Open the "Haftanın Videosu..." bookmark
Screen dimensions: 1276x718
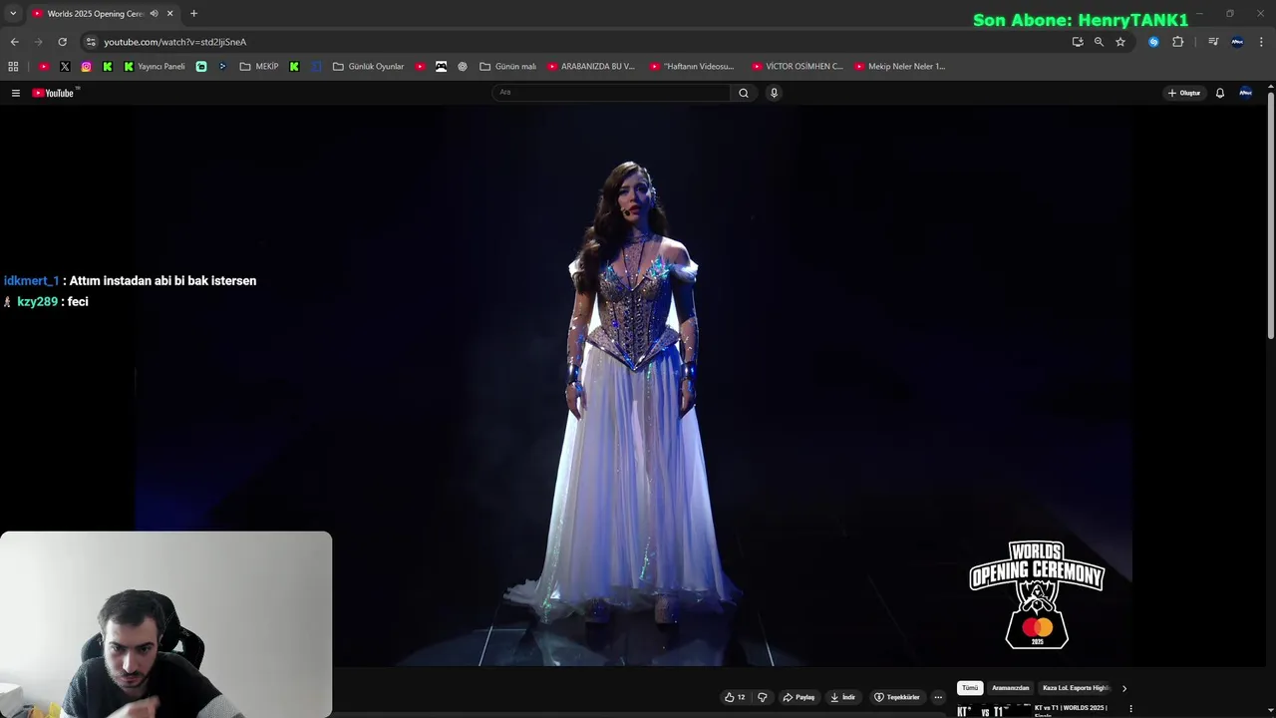[x=692, y=67]
